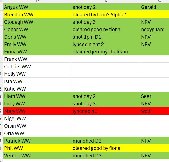Click the 'claimed jeremy clarkson' cell
169x162 pixels.
(106, 52)
